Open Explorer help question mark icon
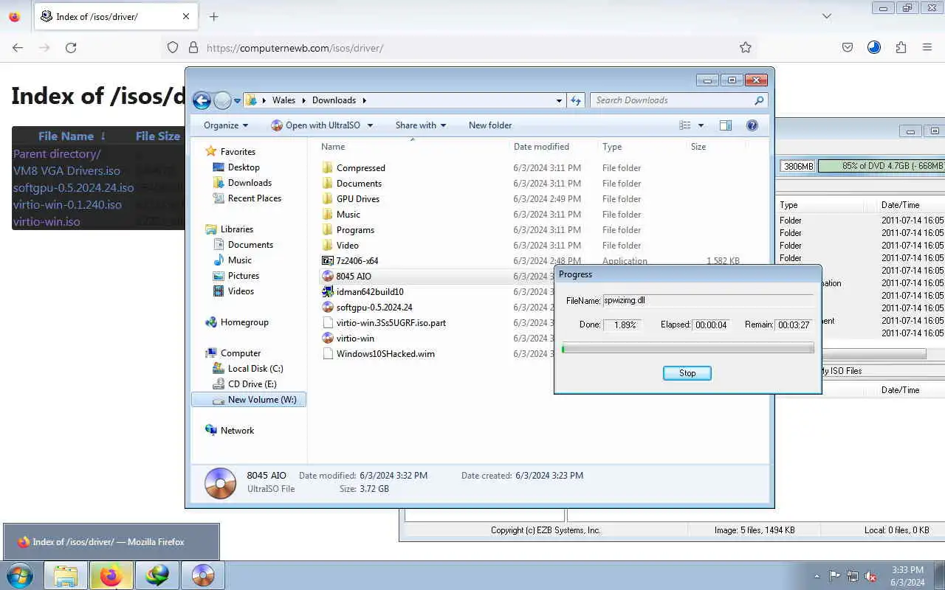 tap(752, 125)
